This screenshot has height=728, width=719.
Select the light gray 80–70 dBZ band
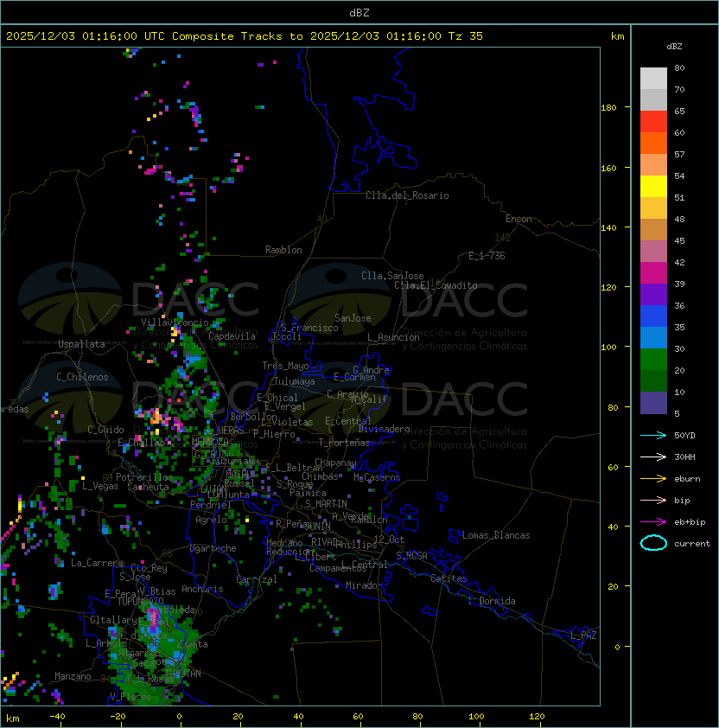(x=653, y=79)
